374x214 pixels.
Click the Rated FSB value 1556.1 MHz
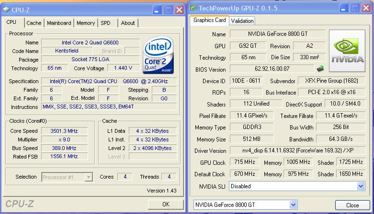click(64, 156)
